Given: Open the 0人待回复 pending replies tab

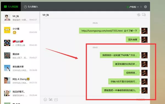Looking at the screenshot, I should [x=11, y=7].
